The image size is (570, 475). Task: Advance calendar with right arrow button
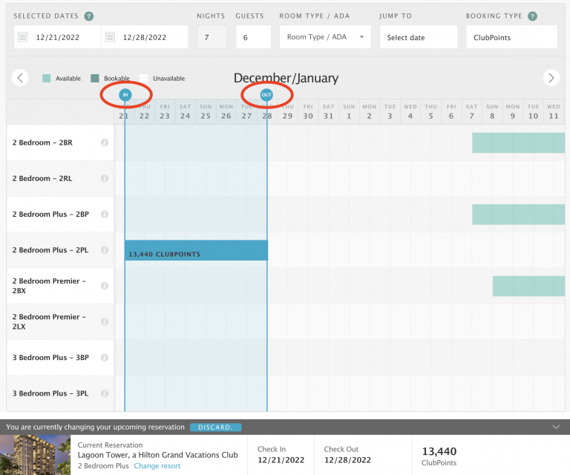[551, 77]
